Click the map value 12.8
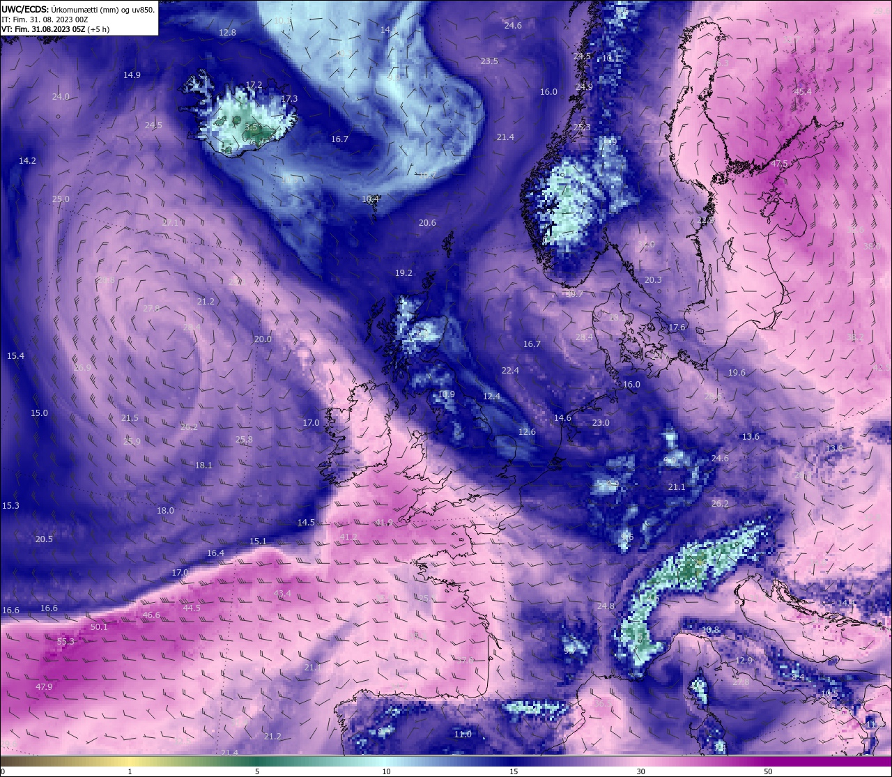The image size is (892, 777). click(227, 33)
